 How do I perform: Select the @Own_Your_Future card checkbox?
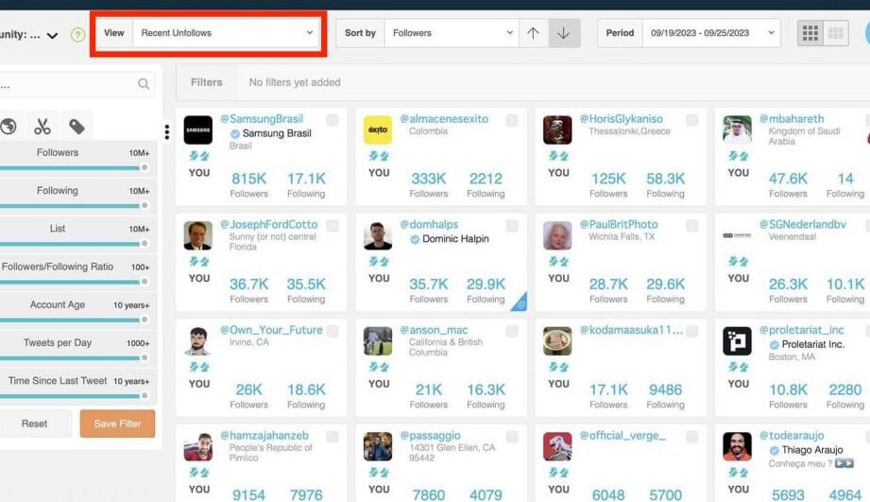coord(333,331)
